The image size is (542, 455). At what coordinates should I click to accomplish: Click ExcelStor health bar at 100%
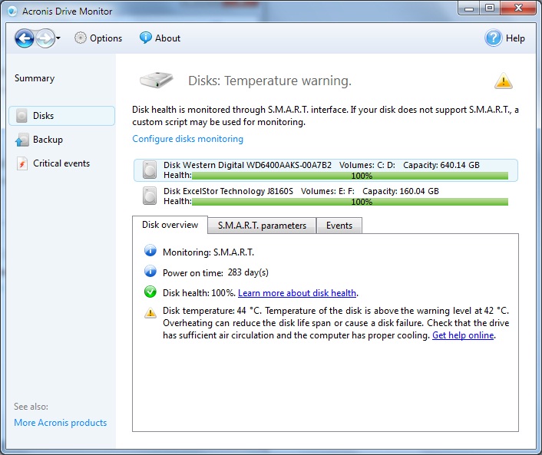coord(350,202)
